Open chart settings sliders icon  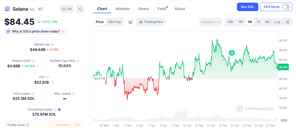click(x=287, y=22)
